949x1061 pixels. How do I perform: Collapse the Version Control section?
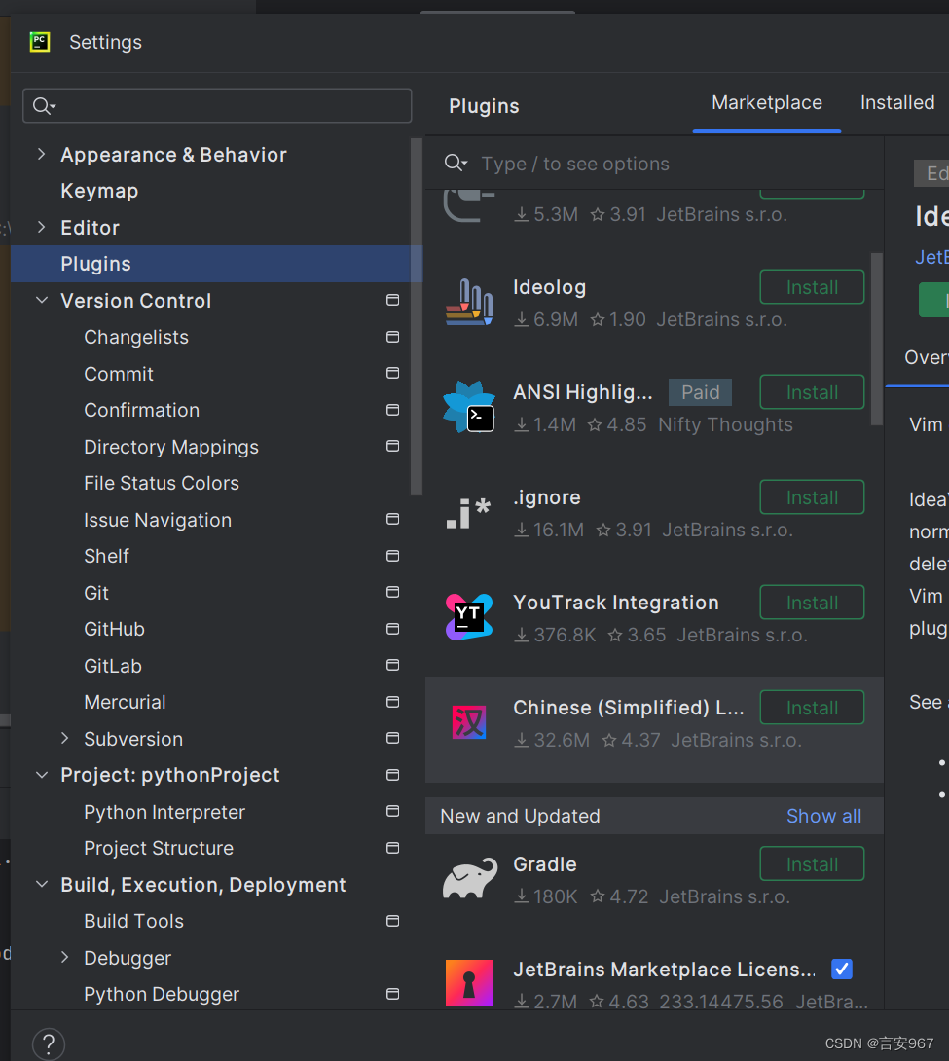(41, 300)
